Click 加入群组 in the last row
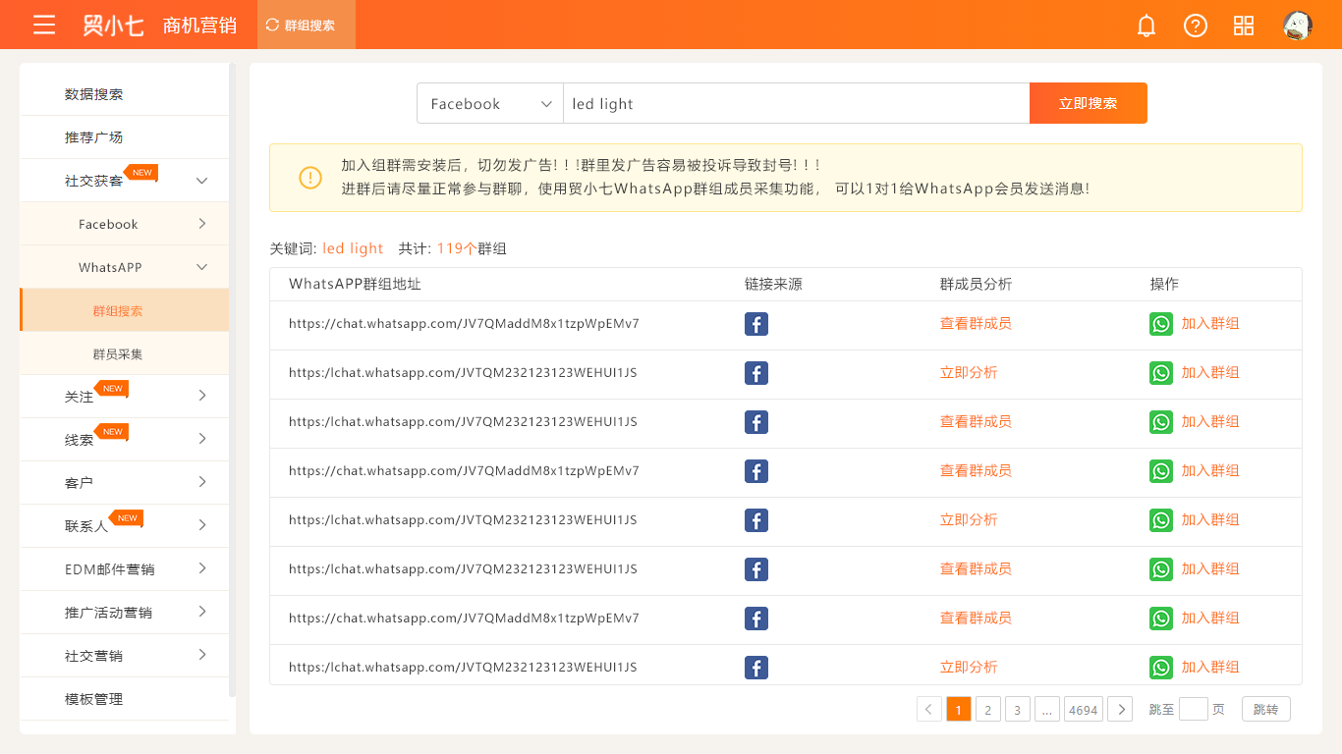 1210,667
